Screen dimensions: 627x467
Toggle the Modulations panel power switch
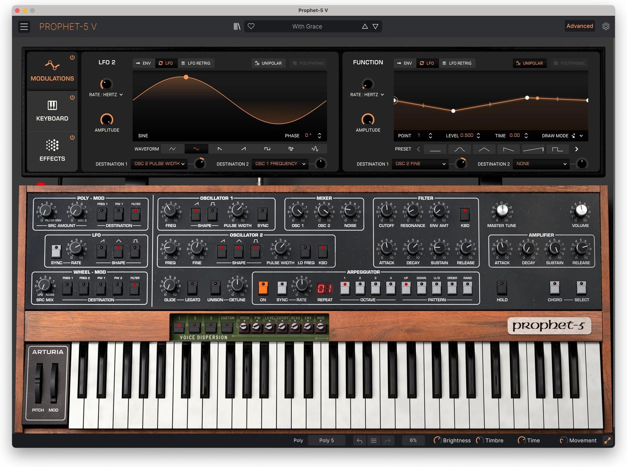(x=73, y=57)
